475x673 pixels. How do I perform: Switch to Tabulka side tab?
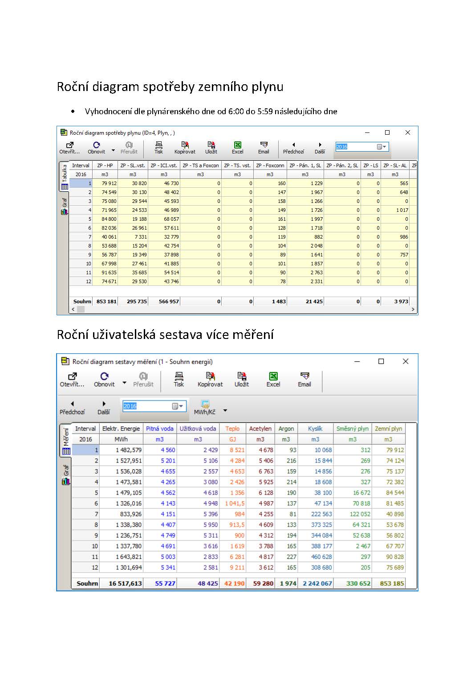pos(64,177)
